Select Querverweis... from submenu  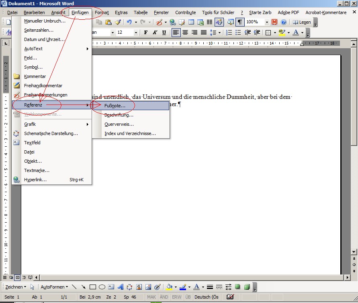131,124
